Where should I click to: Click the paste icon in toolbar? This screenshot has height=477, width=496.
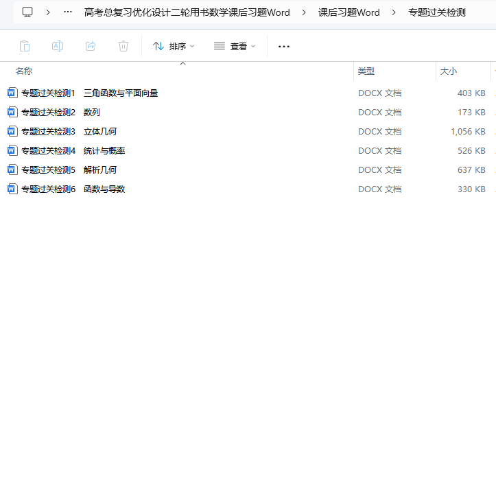point(25,46)
